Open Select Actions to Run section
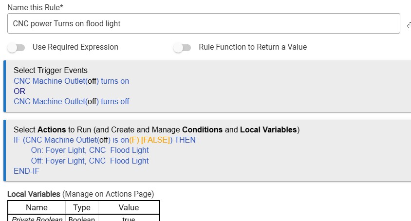 (156, 130)
